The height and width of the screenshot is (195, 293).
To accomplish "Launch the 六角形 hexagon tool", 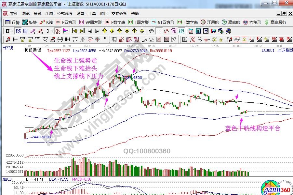I will coord(252,22).
